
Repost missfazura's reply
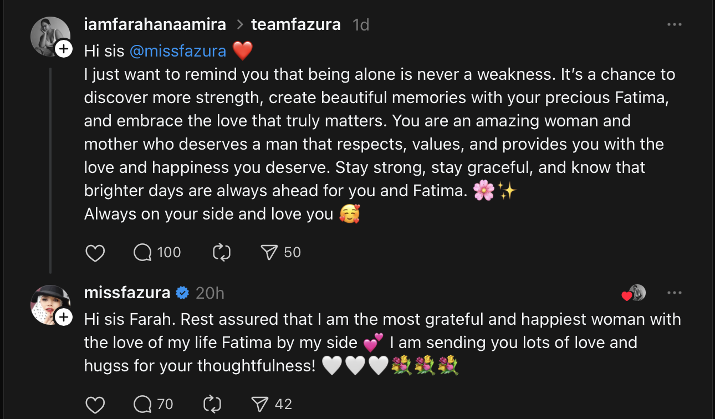coord(211,405)
